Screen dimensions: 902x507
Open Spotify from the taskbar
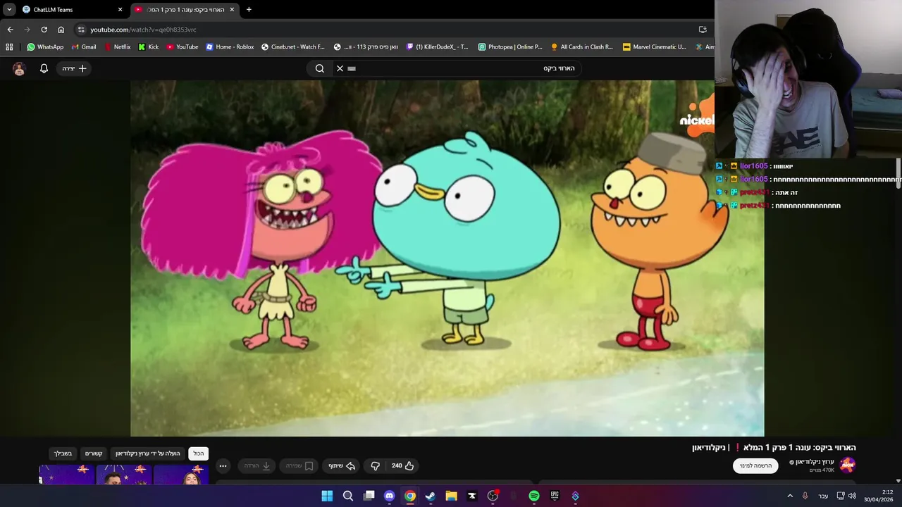(534, 496)
